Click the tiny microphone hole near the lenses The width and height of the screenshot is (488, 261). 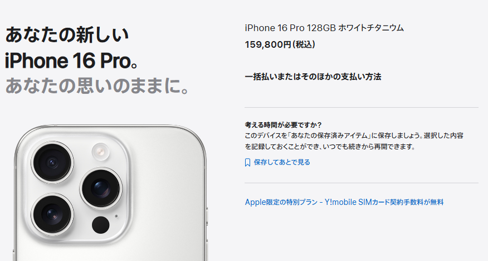click(x=116, y=216)
